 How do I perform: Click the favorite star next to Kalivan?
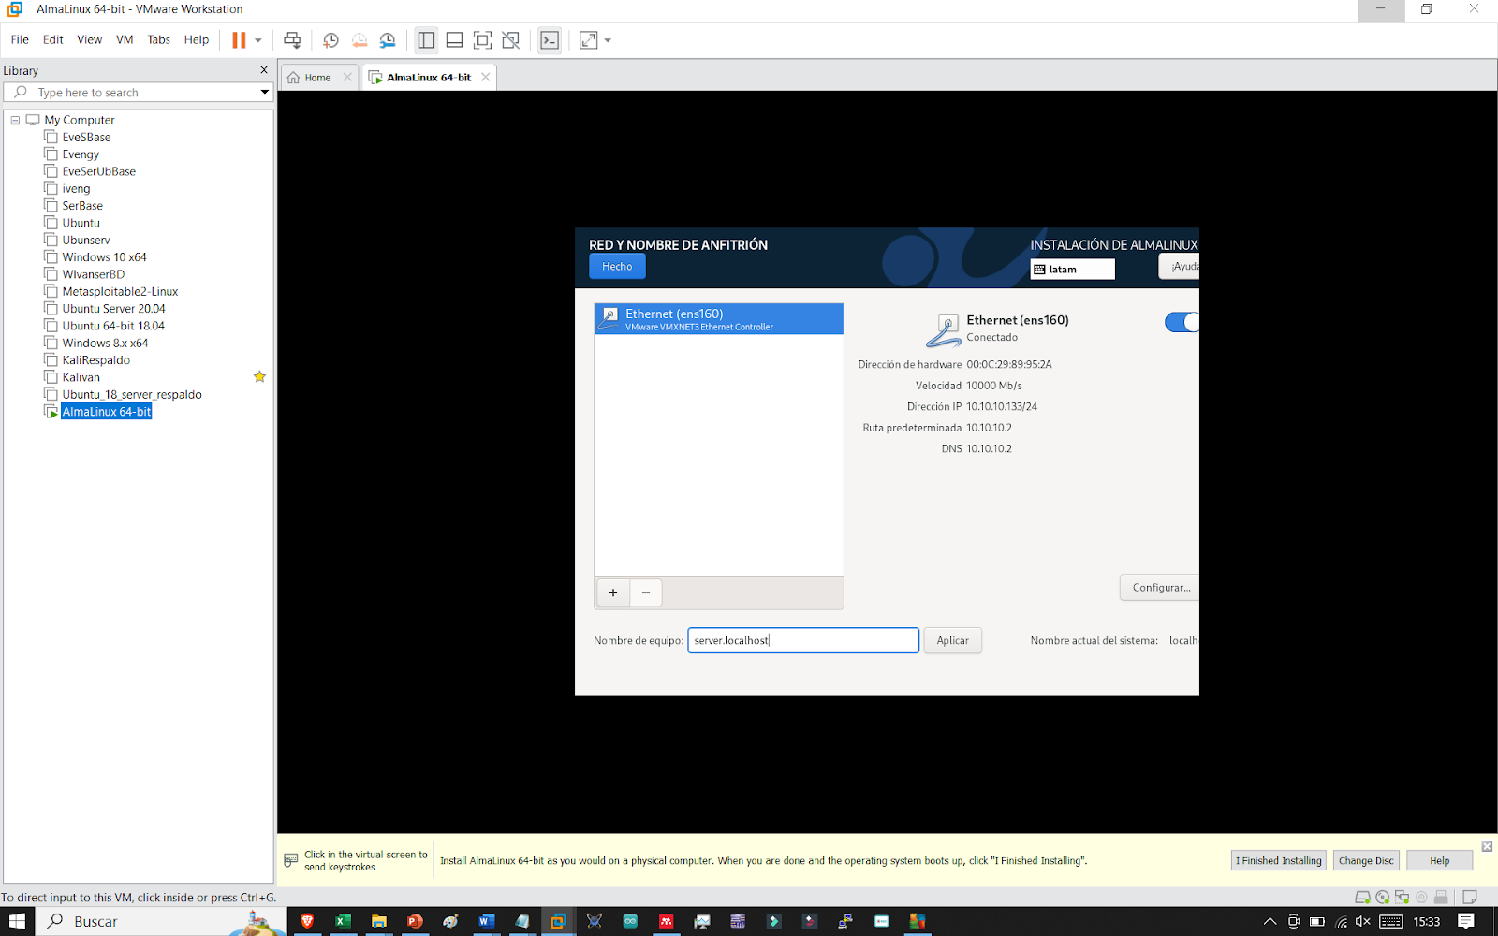click(259, 377)
